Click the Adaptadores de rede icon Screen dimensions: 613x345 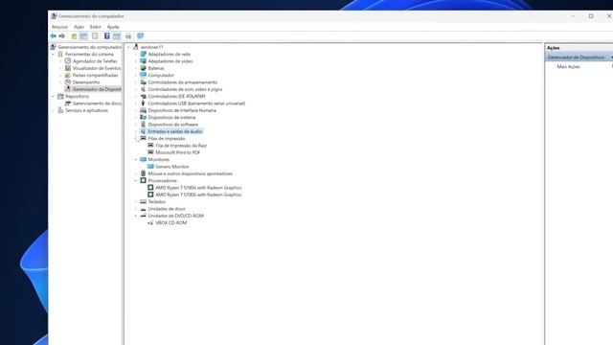(143, 54)
